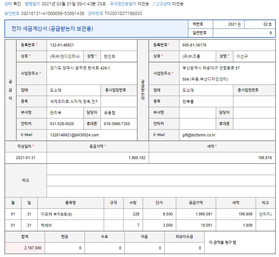Click the 휴대폰 field 010-3996-7355

coord(119,124)
